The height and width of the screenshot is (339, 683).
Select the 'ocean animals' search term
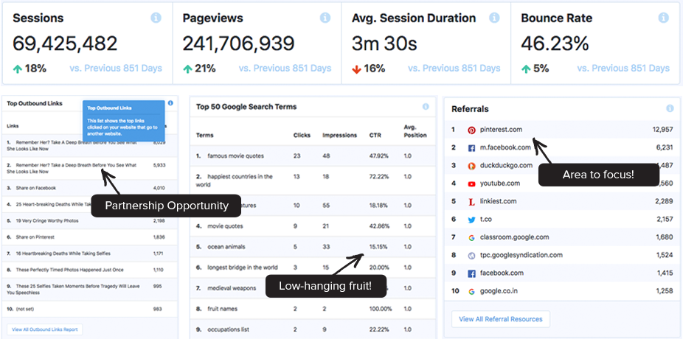point(226,247)
